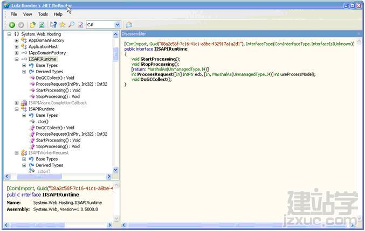Select the ISAPIRuntime class
Viewport: 365px width, 231px height.
[42, 109]
